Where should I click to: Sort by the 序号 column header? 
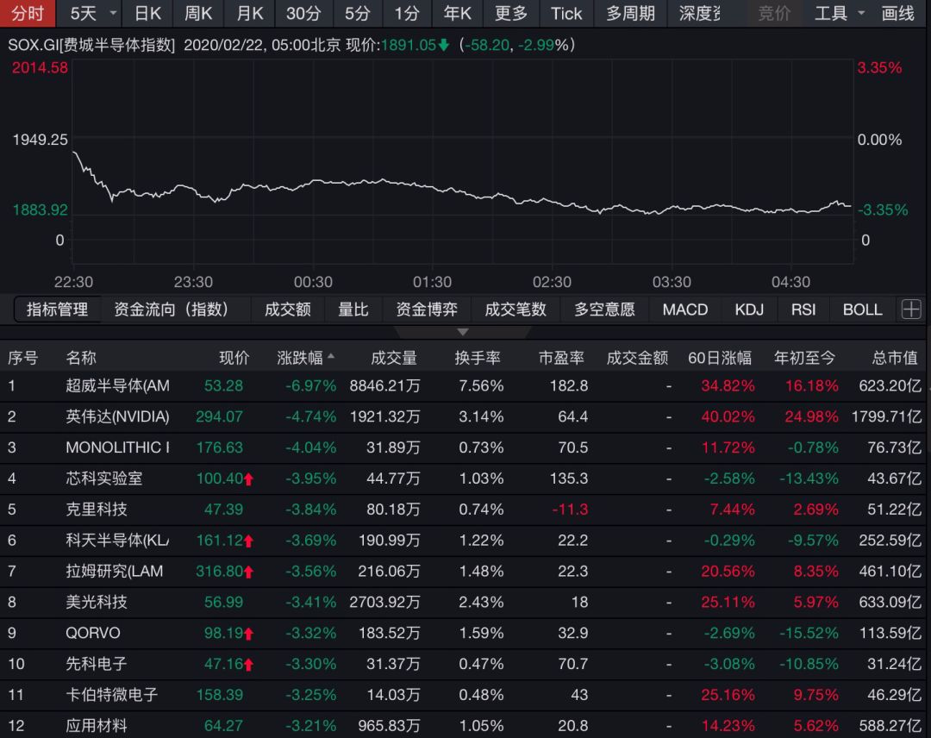click(22, 358)
